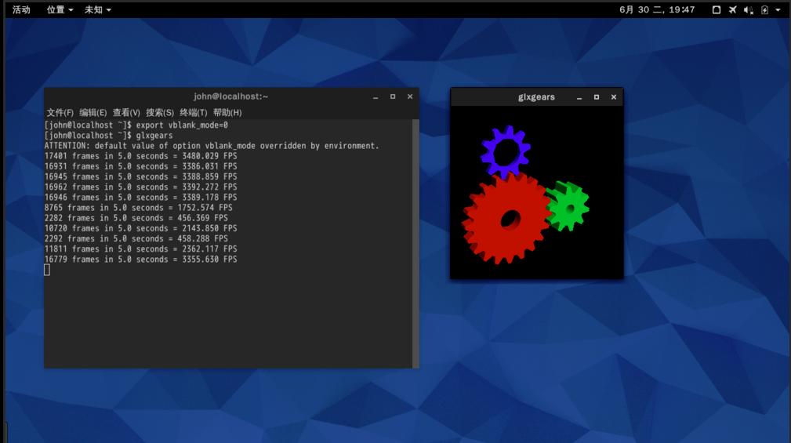Screen dimensions: 791x443
Task: Click the line "11811 frames" 2362.117 FPS
Action: coord(141,249)
